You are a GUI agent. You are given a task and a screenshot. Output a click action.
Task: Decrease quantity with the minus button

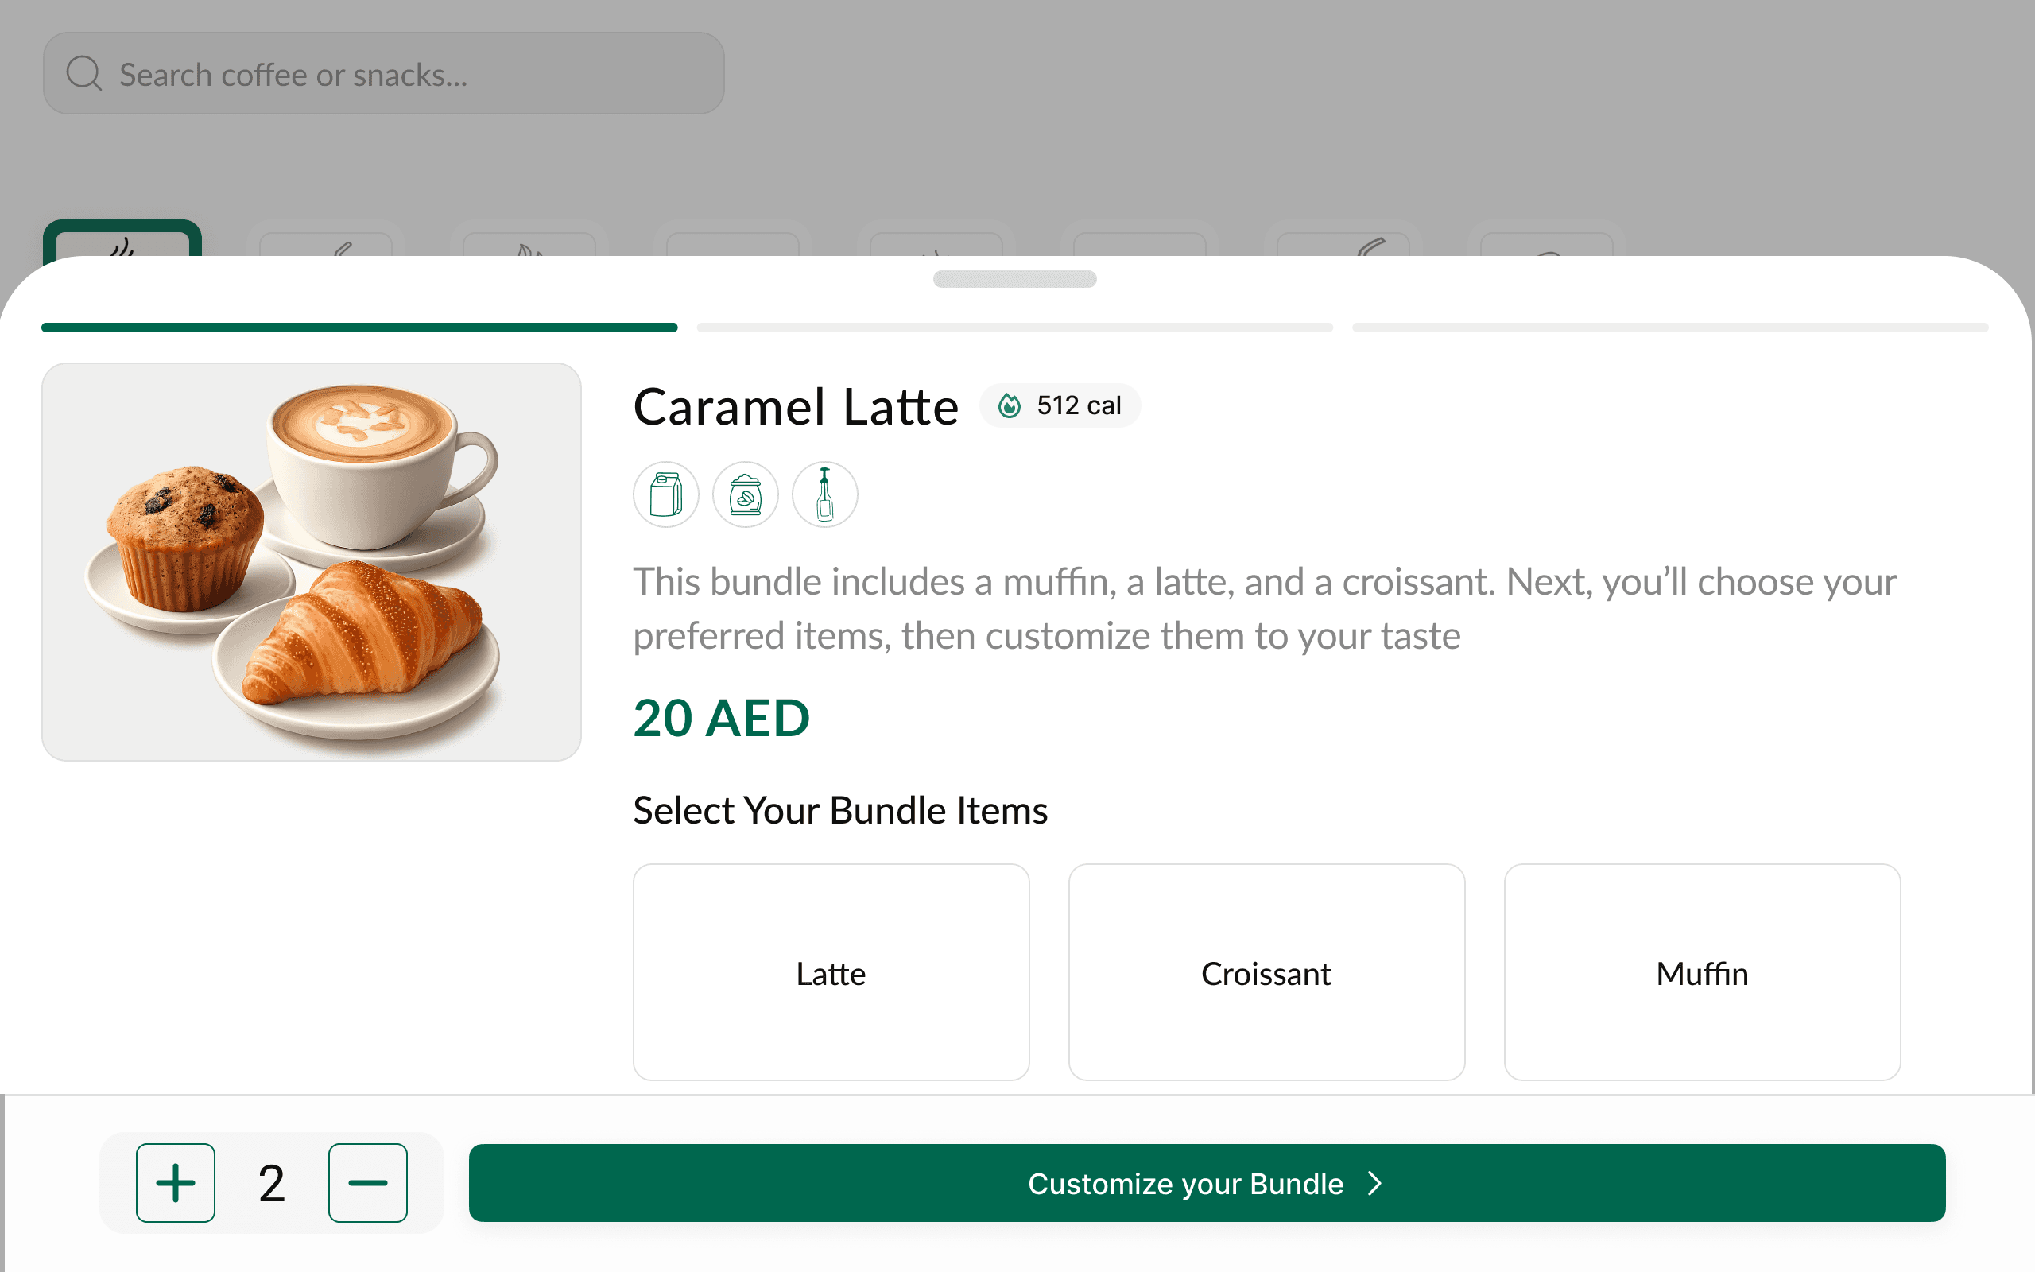click(367, 1183)
